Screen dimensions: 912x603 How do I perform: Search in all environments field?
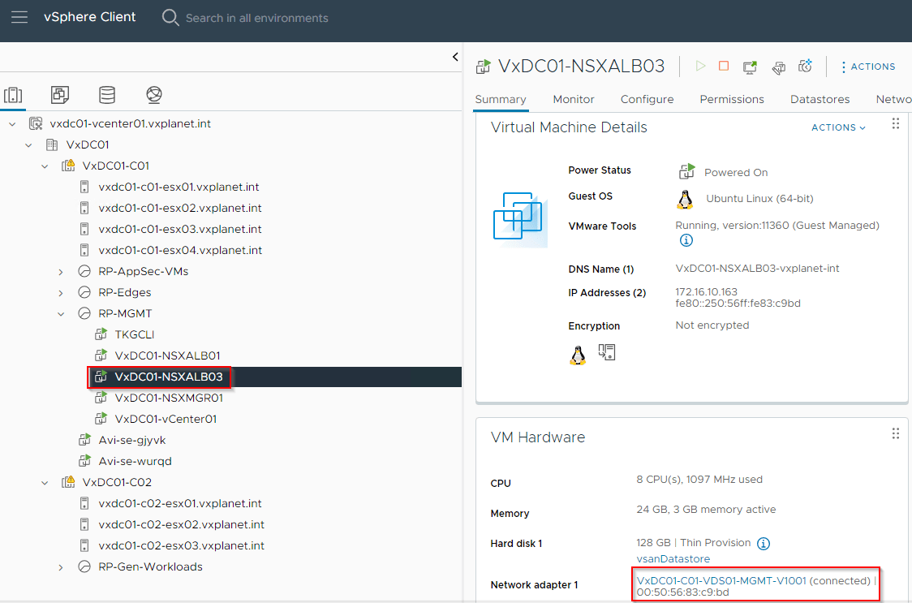pyautogui.click(x=256, y=18)
